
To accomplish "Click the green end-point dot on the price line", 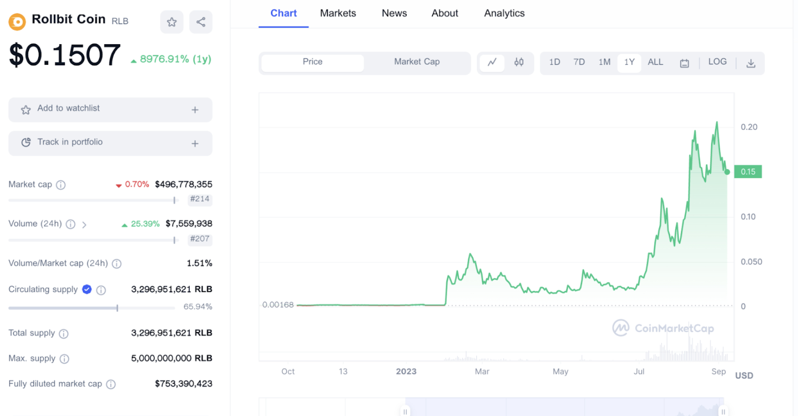I will coord(727,172).
